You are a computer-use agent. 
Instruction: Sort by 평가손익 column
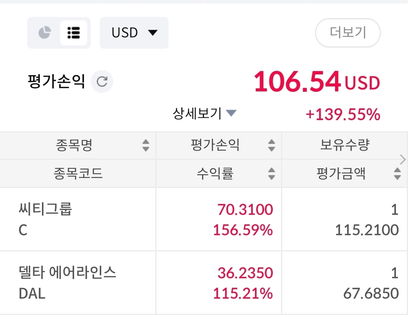[x=271, y=145]
